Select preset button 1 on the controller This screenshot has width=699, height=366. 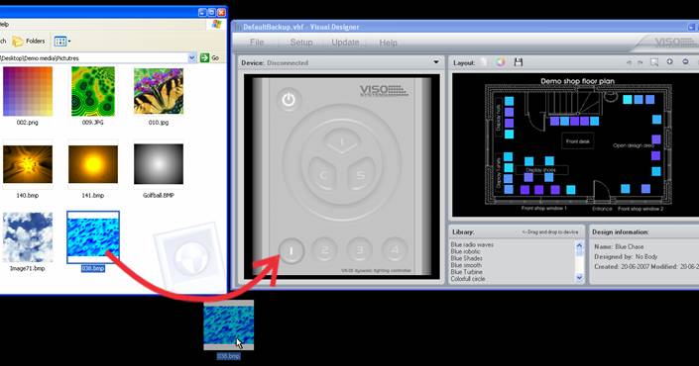(291, 251)
